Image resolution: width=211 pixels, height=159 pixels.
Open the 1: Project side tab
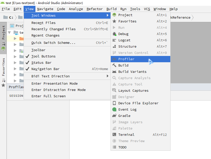[3, 38]
